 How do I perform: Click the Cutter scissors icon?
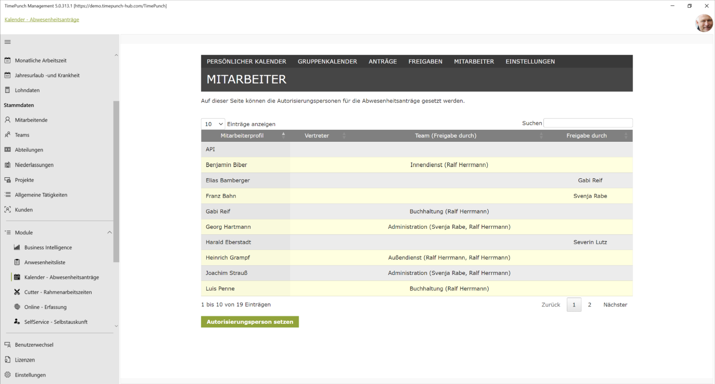pos(17,292)
